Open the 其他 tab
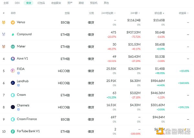 (106, 3)
